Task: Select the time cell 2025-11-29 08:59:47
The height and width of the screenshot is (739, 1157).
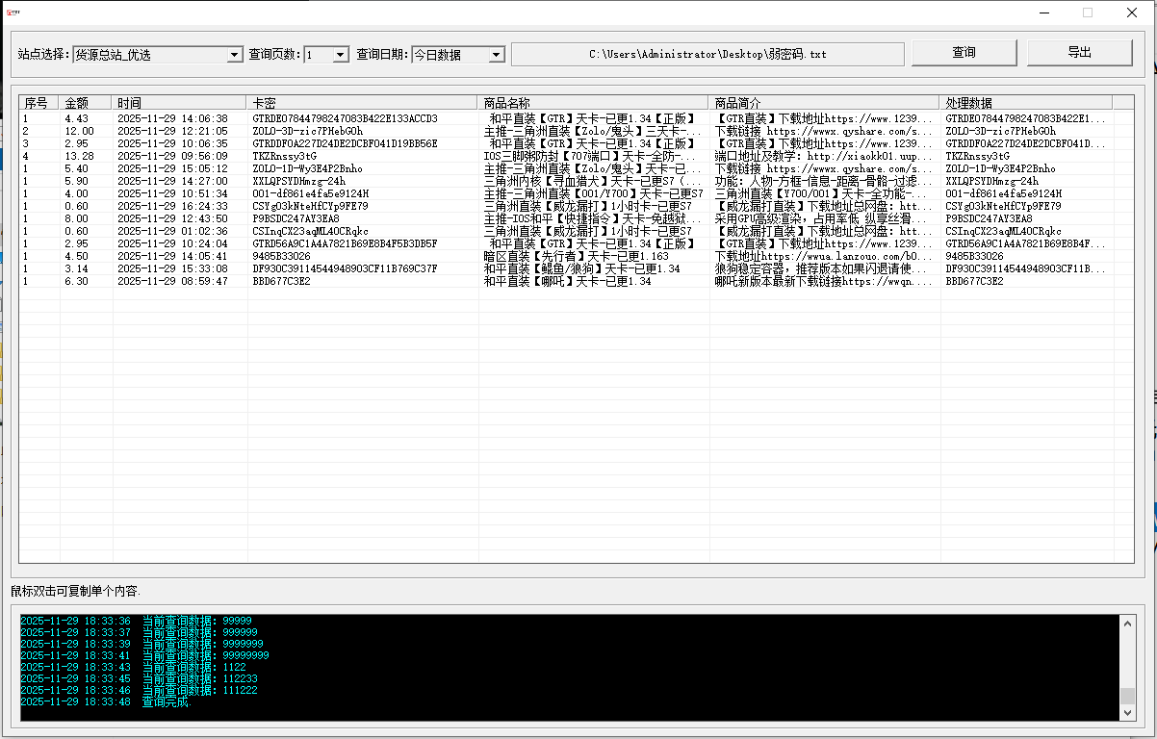Action: click(x=172, y=281)
